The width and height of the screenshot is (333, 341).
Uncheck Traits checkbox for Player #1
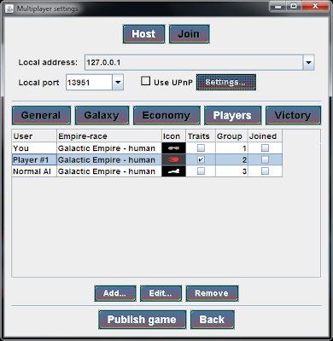(x=201, y=159)
